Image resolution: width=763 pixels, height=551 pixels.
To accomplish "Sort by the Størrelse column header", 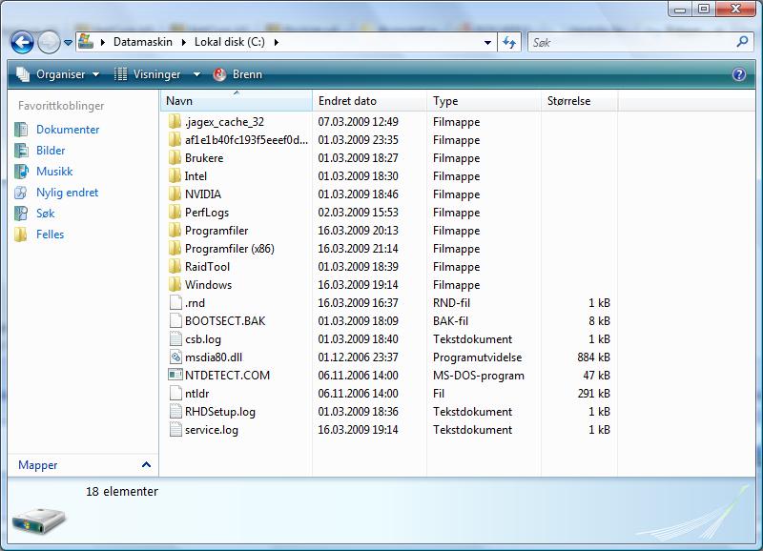I will (579, 101).
